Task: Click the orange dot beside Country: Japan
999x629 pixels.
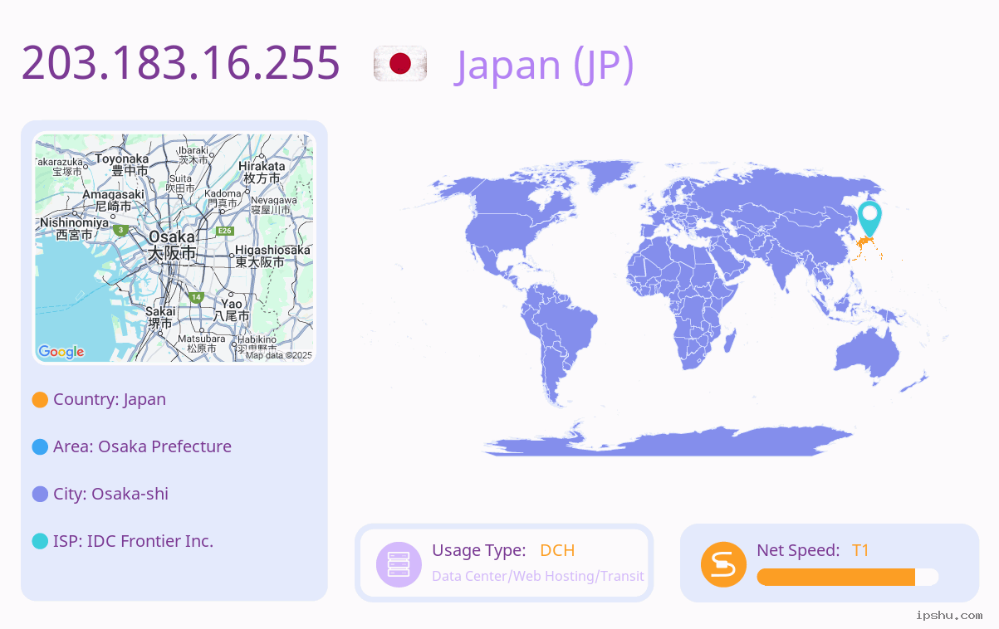Action: 40,400
